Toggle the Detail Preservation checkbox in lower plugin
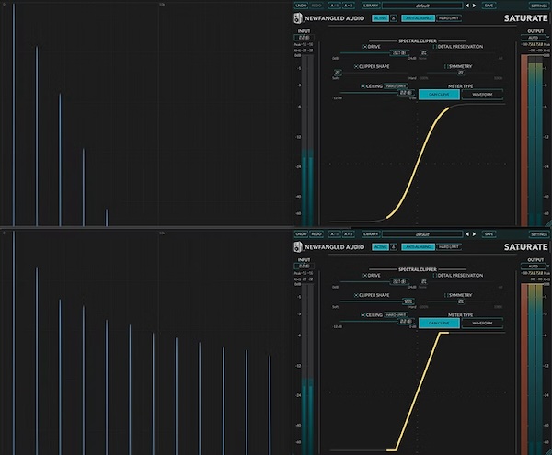Image resolution: width=552 pixels, height=455 pixels. point(435,276)
